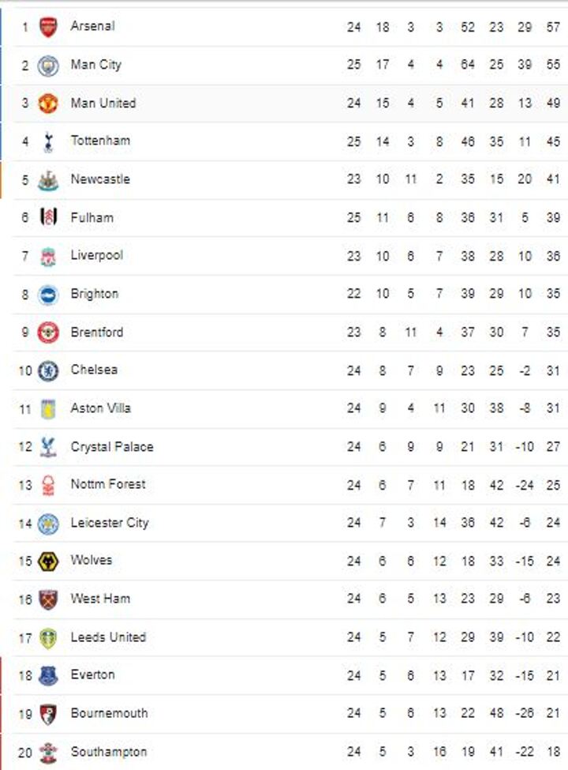Select the Man United badge icon
Image resolution: width=568 pixels, height=770 pixels.
click(48, 103)
